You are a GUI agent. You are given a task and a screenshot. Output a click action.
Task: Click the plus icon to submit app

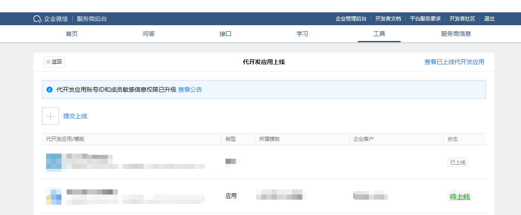coord(50,116)
